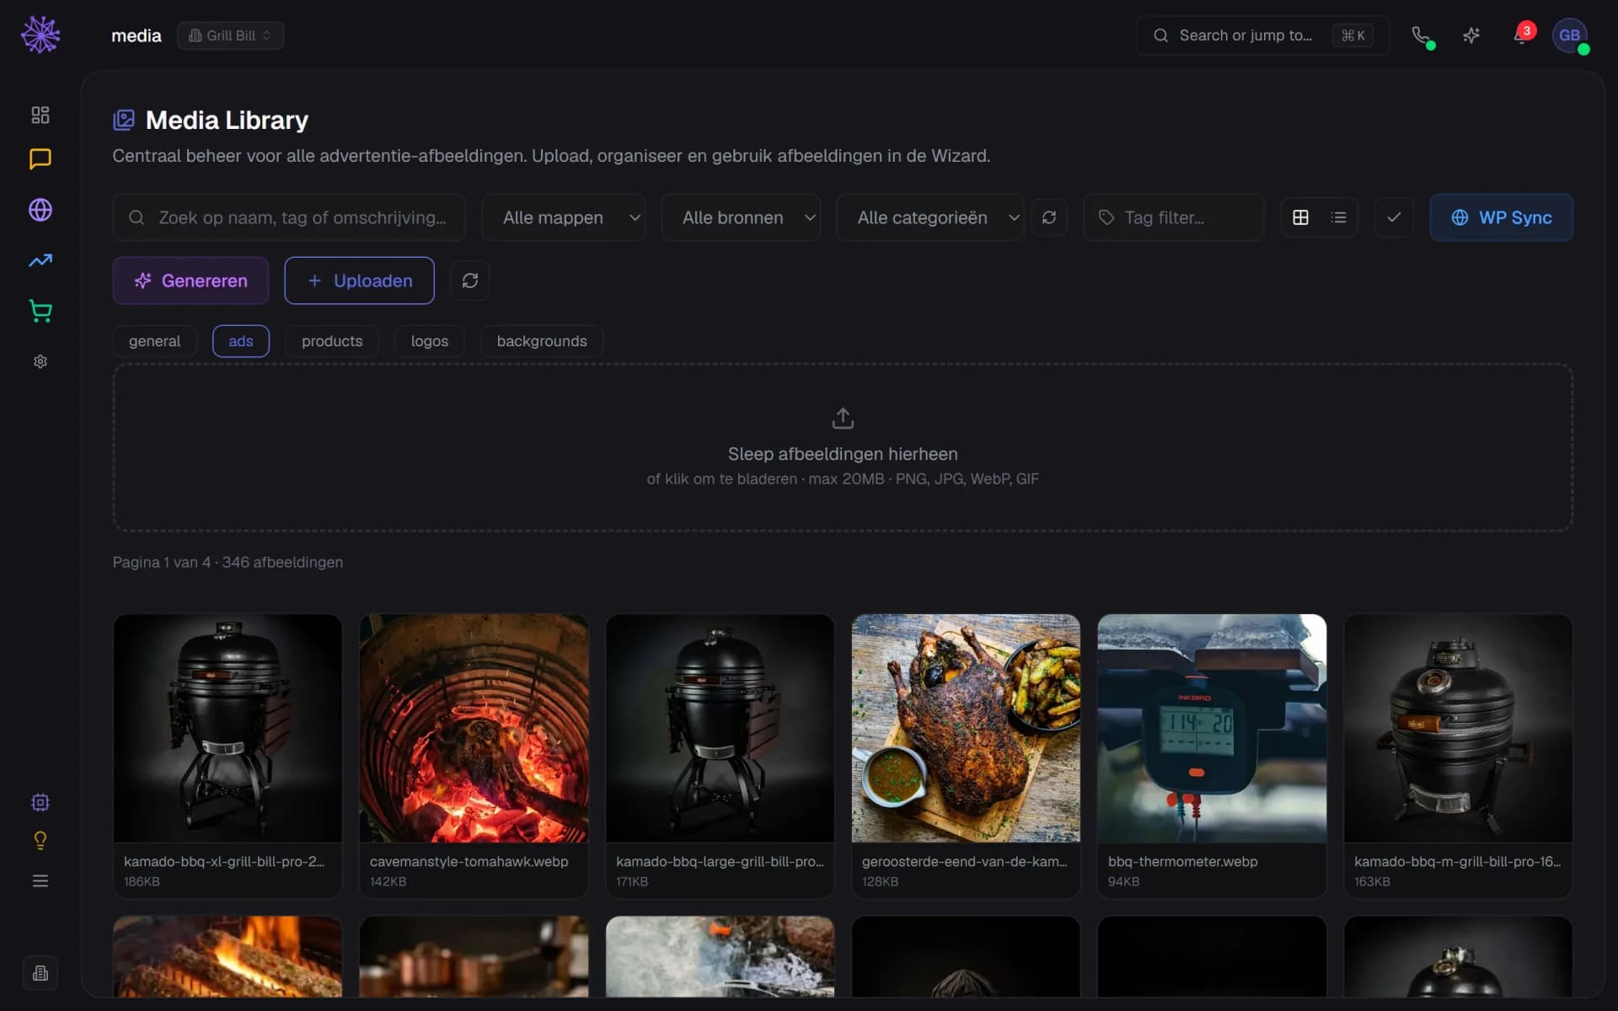Open the Alle mappen dropdown
The image size is (1618, 1011).
[x=564, y=217]
